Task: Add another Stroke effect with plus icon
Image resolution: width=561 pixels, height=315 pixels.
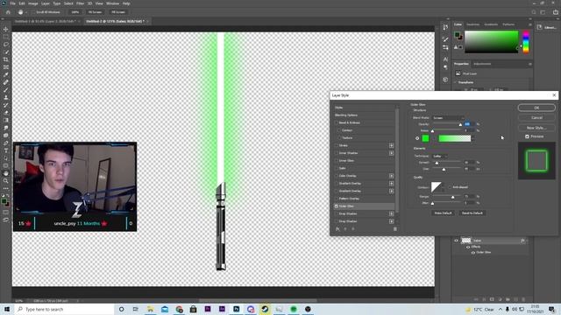Action: pos(392,145)
